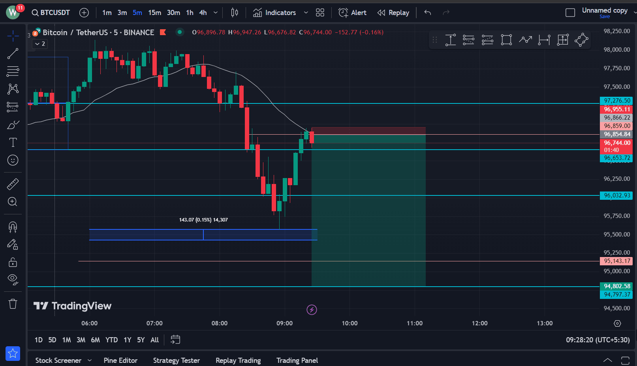Open favorites star toolbar button
This screenshot has height=366, width=637.
[x=13, y=353]
